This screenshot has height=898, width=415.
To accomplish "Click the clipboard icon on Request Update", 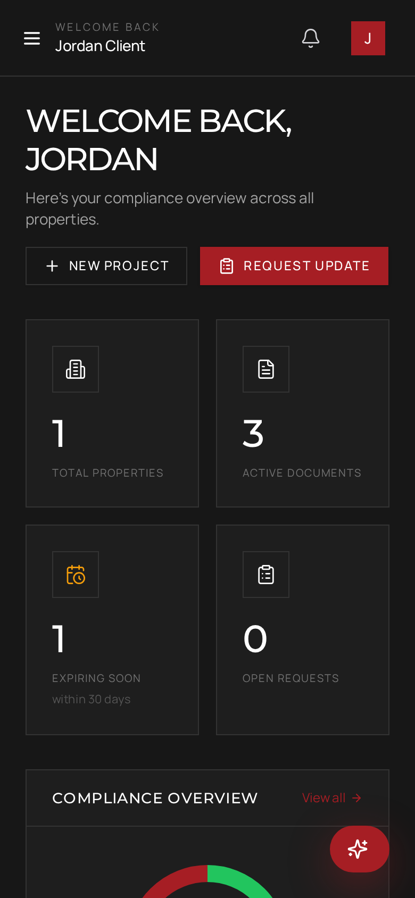I will pos(227,266).
